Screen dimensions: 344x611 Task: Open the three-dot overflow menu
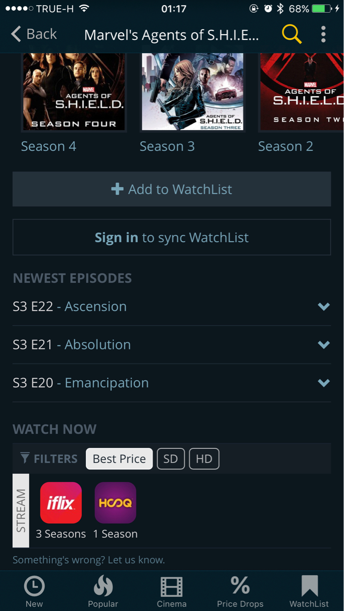pyautogui.click(x=323, y=34)
